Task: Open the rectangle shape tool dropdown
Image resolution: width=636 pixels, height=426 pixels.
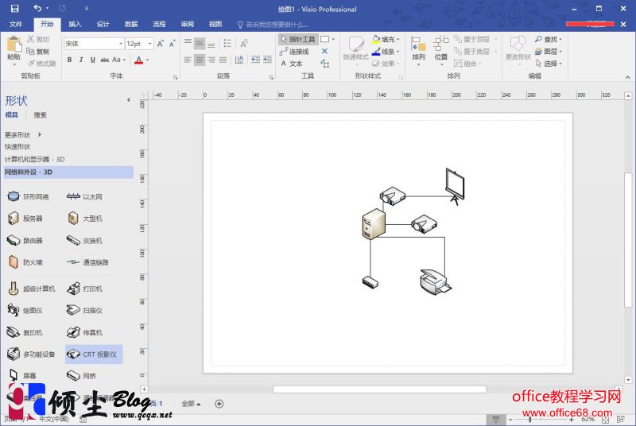Action: tap(333, 39)
